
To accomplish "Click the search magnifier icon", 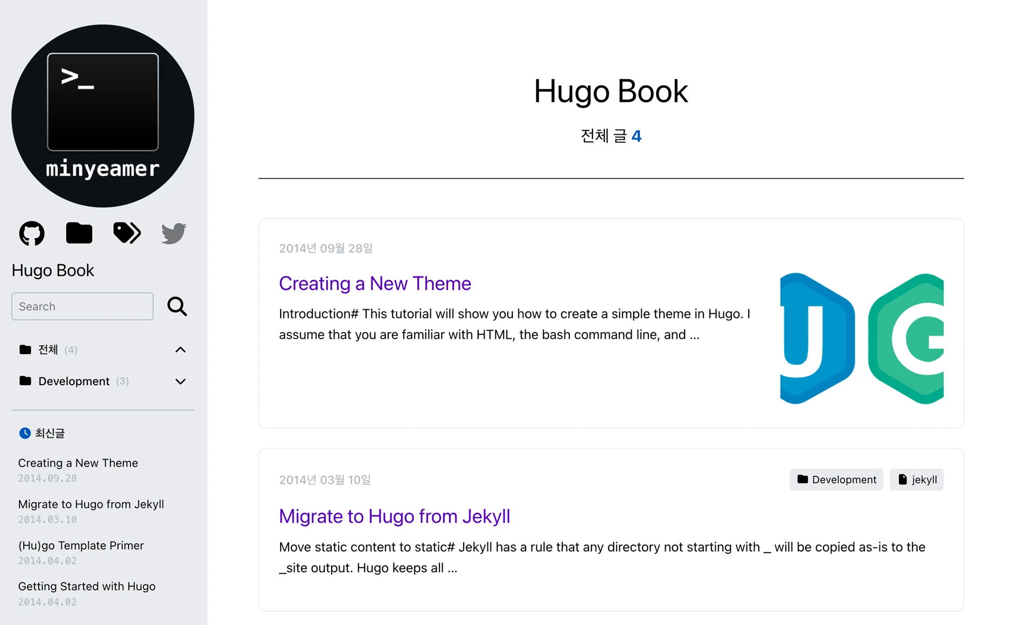I will (x=177, y=307).
